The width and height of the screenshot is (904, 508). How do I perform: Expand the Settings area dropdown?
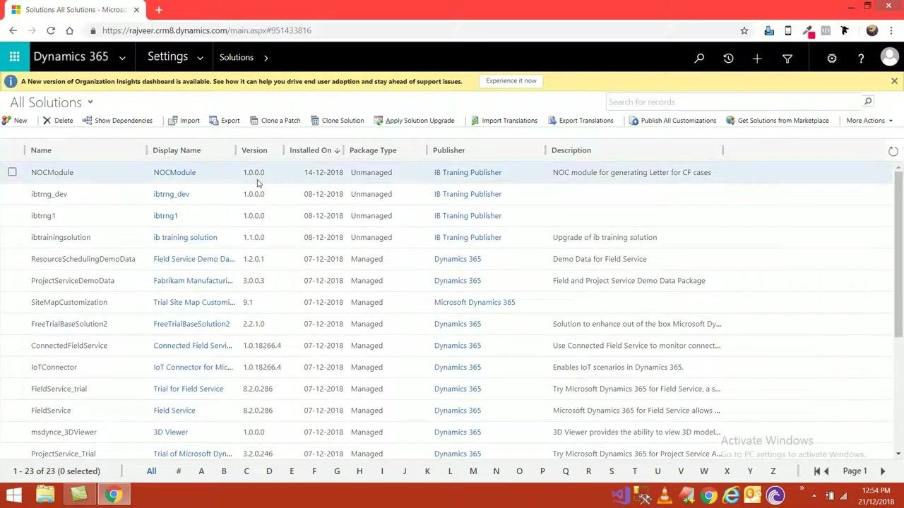pos(200,58)
